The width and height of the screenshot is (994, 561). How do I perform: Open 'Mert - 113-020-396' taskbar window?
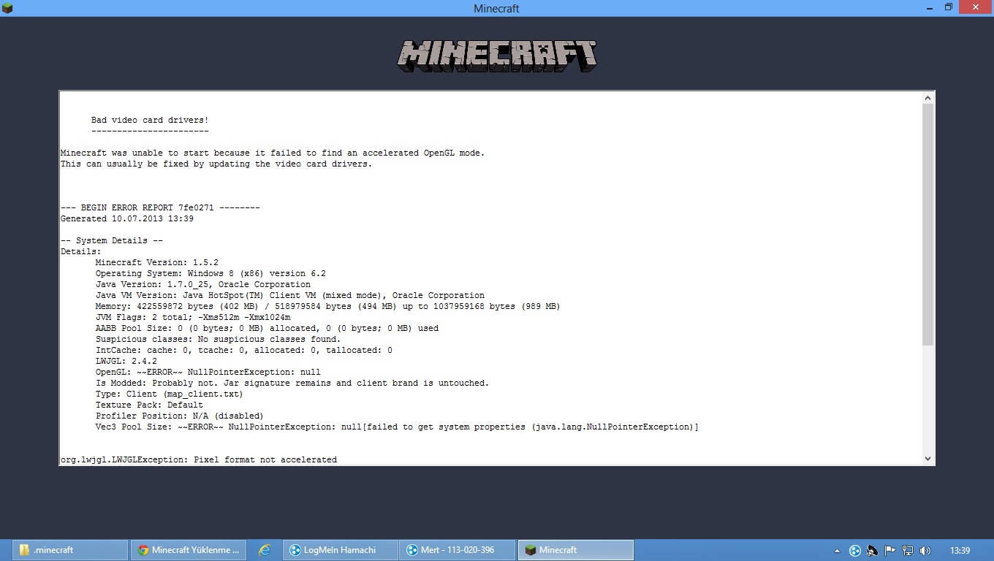(458, 550)
